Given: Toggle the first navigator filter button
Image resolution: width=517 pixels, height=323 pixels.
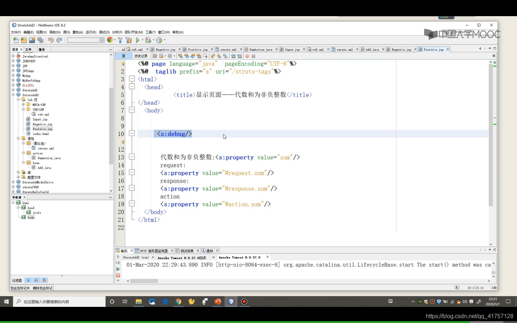Looking at the screenshot, I should coord(28,280).
